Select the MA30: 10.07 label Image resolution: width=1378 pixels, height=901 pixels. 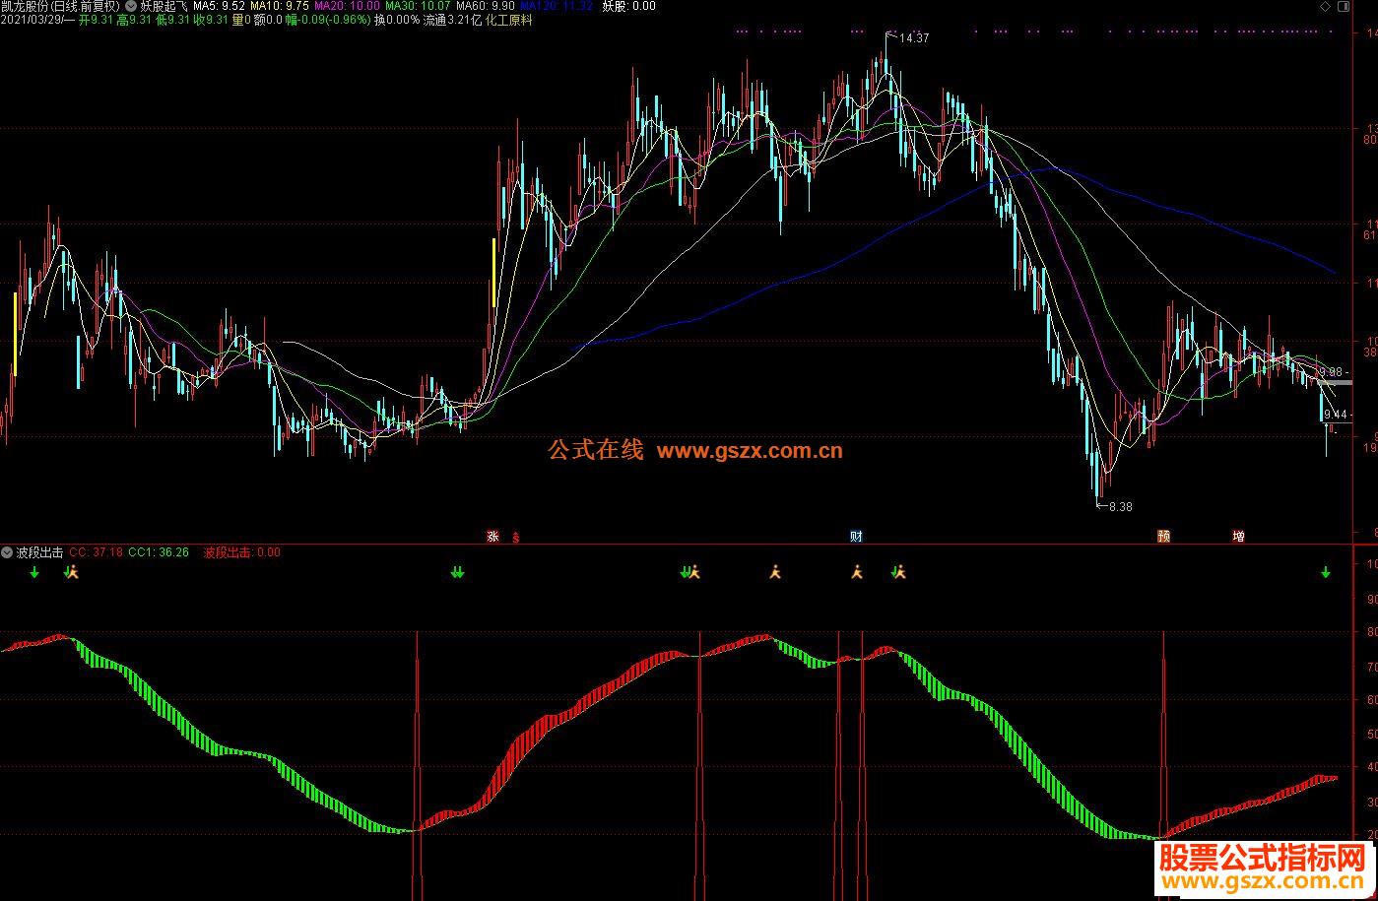(418, 6)
